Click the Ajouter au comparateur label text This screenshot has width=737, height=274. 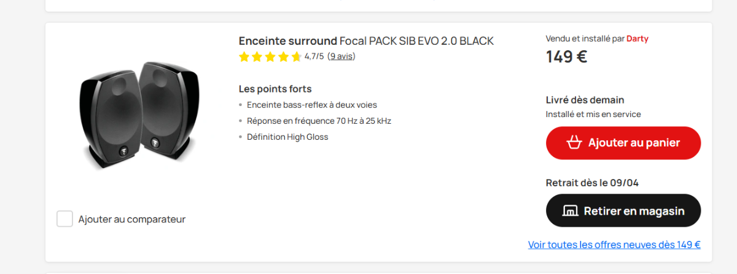pyautogui.click(x=131, y=219)
